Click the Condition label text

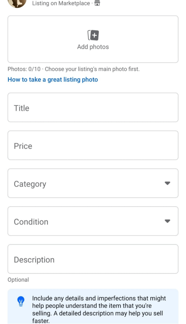[31, 222]
